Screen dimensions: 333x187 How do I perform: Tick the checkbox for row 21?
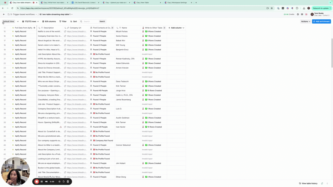(x=5, y=59)
